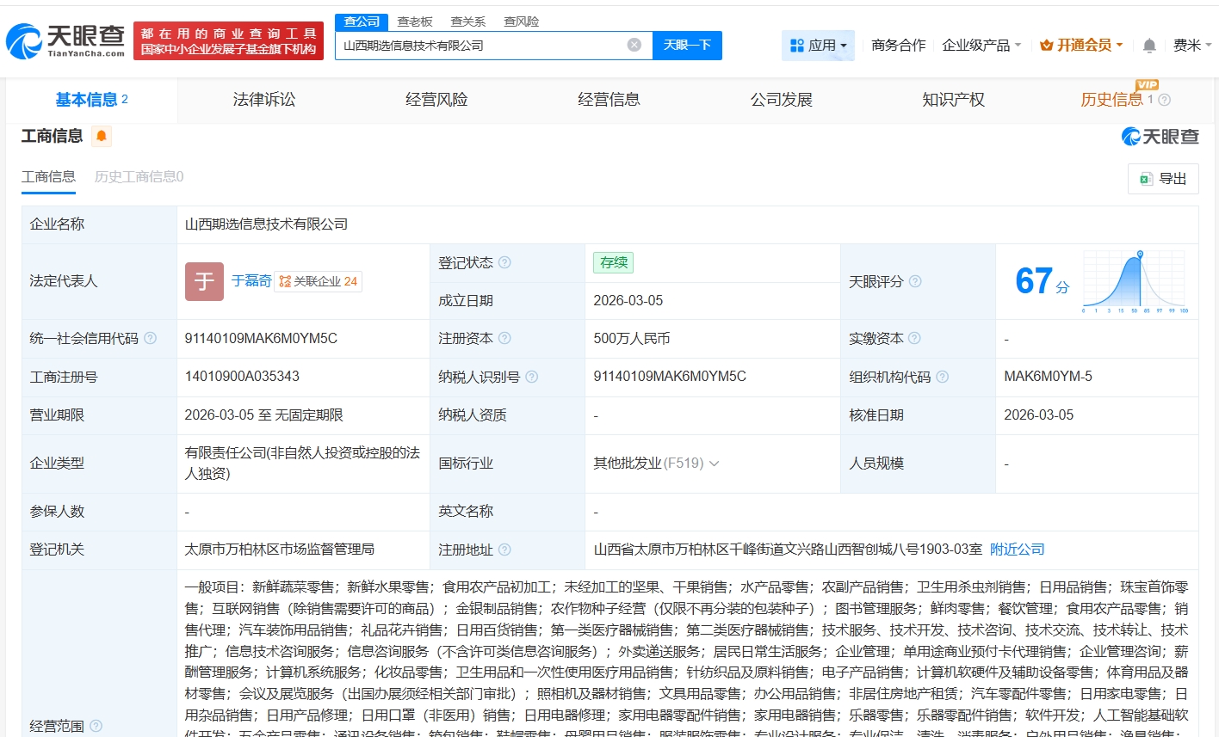Expand the 其他批发业(F519) industry chevron

tap(714, 464)
